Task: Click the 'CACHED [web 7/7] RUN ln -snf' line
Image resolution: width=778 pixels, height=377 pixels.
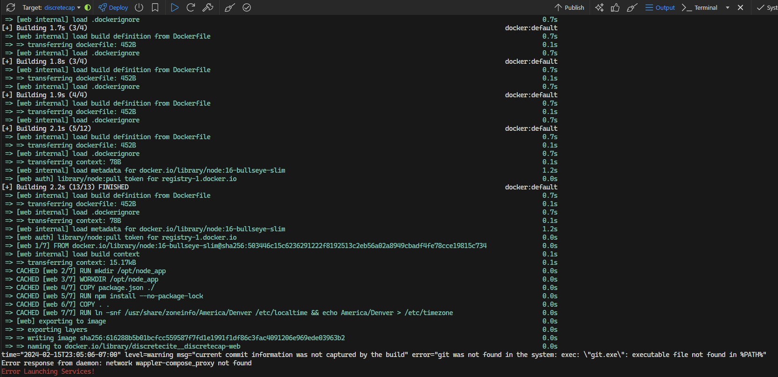Action: click(229, 313)
